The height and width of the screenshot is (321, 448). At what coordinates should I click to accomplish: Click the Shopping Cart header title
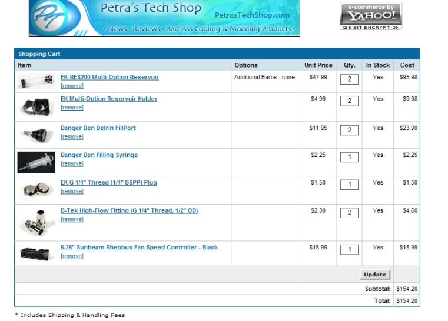(39, 54)
